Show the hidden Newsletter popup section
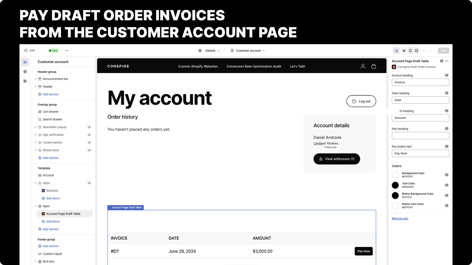 (89, 127)
